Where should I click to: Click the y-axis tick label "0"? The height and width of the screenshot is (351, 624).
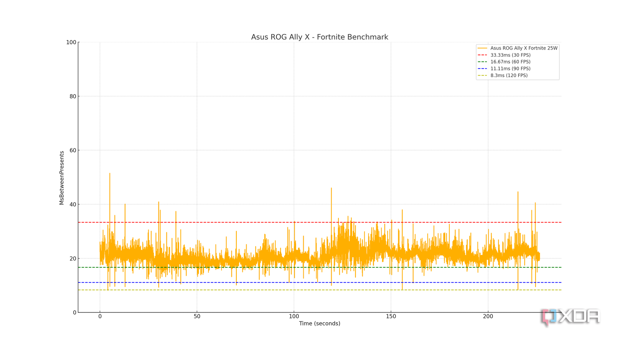pos(75,313)
